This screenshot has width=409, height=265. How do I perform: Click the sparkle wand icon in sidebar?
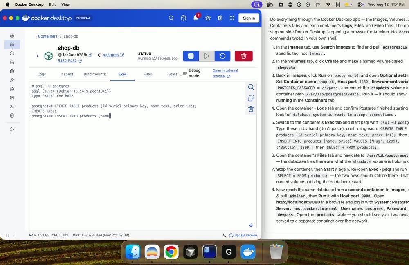12,107
